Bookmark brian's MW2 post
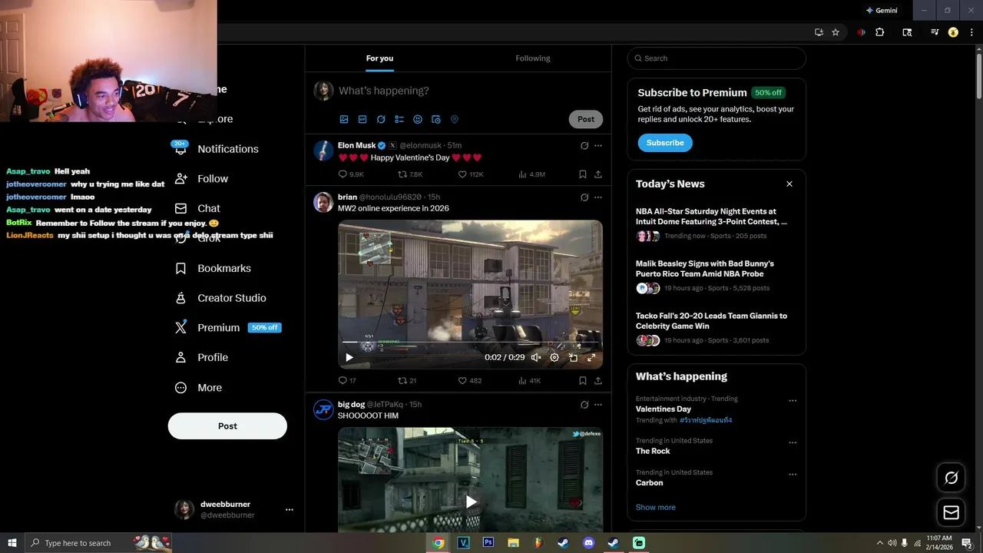This screenshot has height=553, width=983. click(x=583, y=380)
